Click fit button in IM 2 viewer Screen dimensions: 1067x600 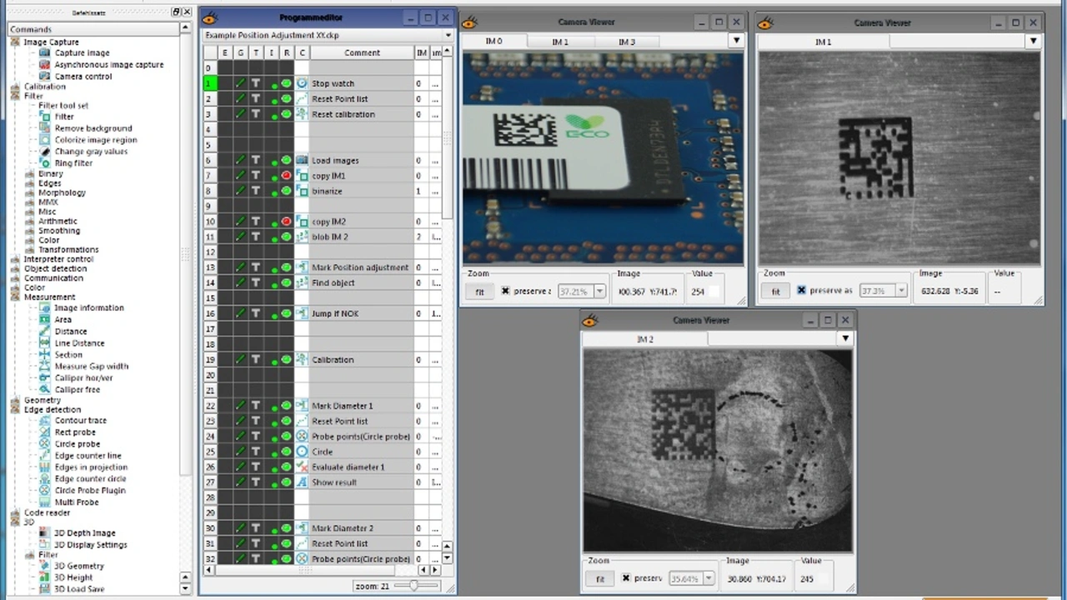click(600, 578)
